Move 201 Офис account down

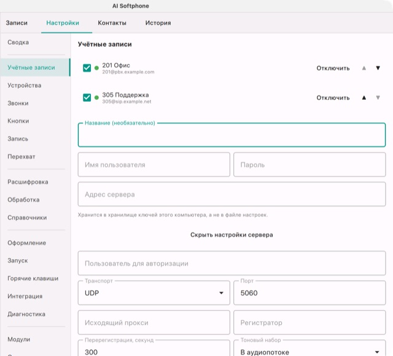(x=378, y=68)
